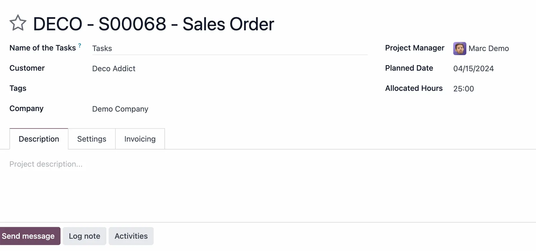This screenshot has width=536, height=251.
Task: Open the Project Manager dropdown showing Marc Demo
Action: coord(489,48)
